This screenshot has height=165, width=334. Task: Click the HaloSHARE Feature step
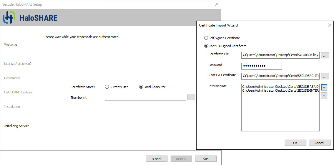pos(18,92)
